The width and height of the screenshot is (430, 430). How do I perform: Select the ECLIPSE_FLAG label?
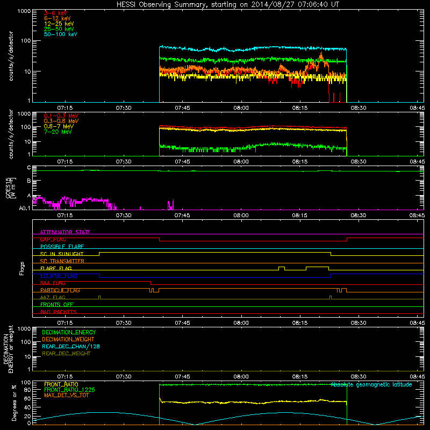[59, 276]
